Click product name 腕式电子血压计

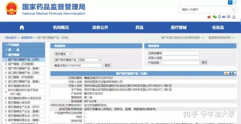[x=94, y=94]
